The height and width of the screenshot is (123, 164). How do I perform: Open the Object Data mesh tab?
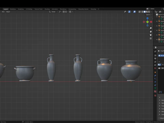pos(155,88)
